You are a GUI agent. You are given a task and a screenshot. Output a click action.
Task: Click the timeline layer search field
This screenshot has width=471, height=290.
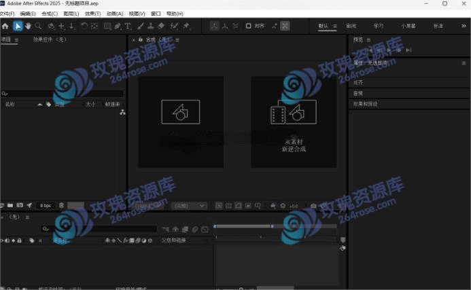click(99, 229)
